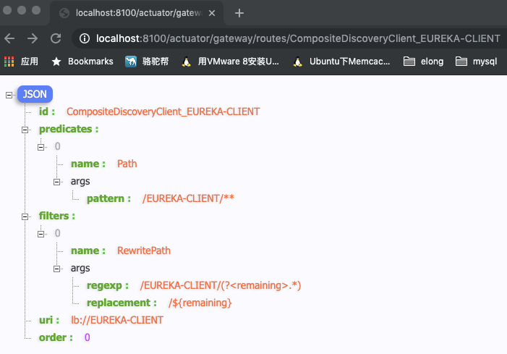
Task: Click the order value 0
Action: point(88,337)
